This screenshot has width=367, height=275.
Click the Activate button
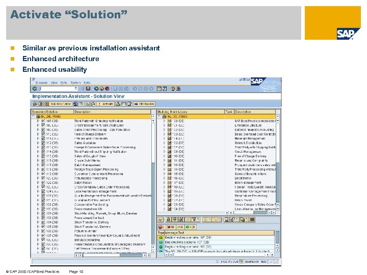106,104
